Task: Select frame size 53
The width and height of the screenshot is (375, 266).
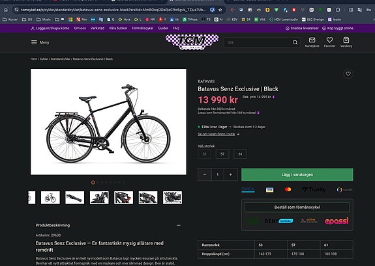Action: click(x=205, y=154)
